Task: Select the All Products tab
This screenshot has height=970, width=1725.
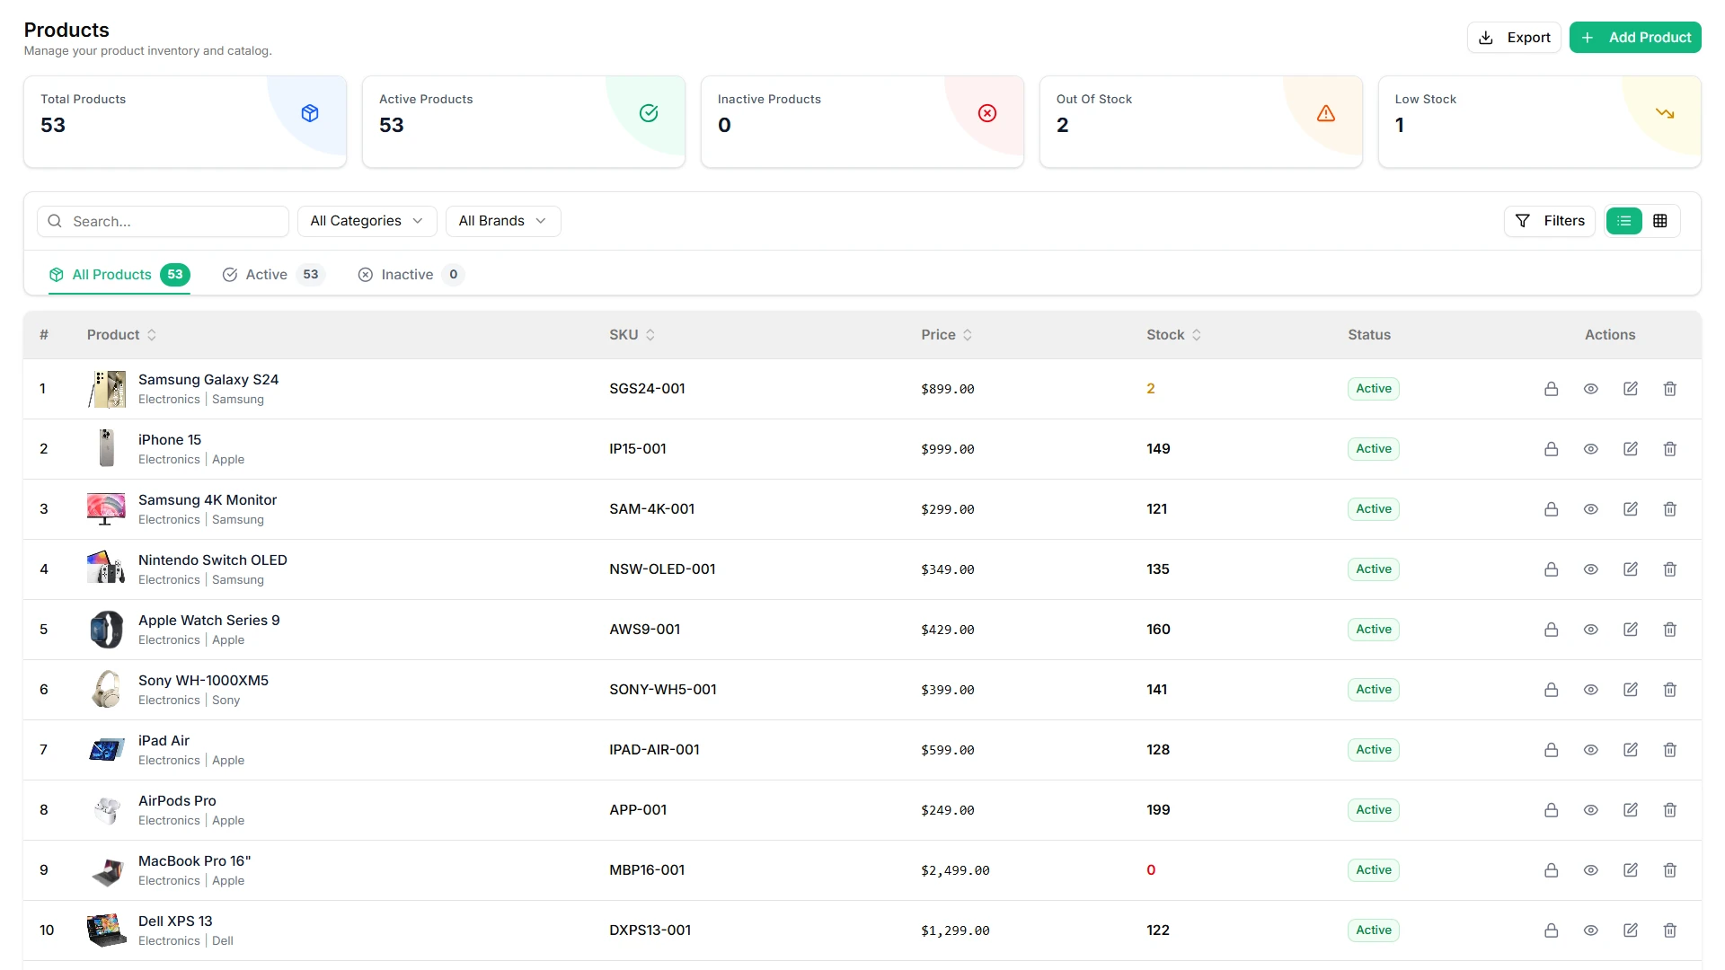Action: [x=119, y=275]
